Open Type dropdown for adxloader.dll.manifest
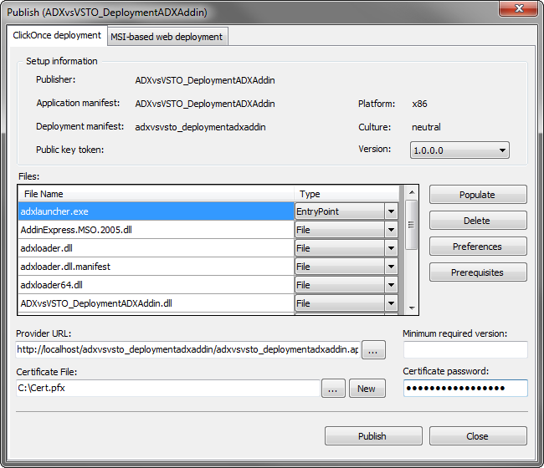The height and width of the screenshot is (468, 544). pyautogui.click(x=391, y=267)
